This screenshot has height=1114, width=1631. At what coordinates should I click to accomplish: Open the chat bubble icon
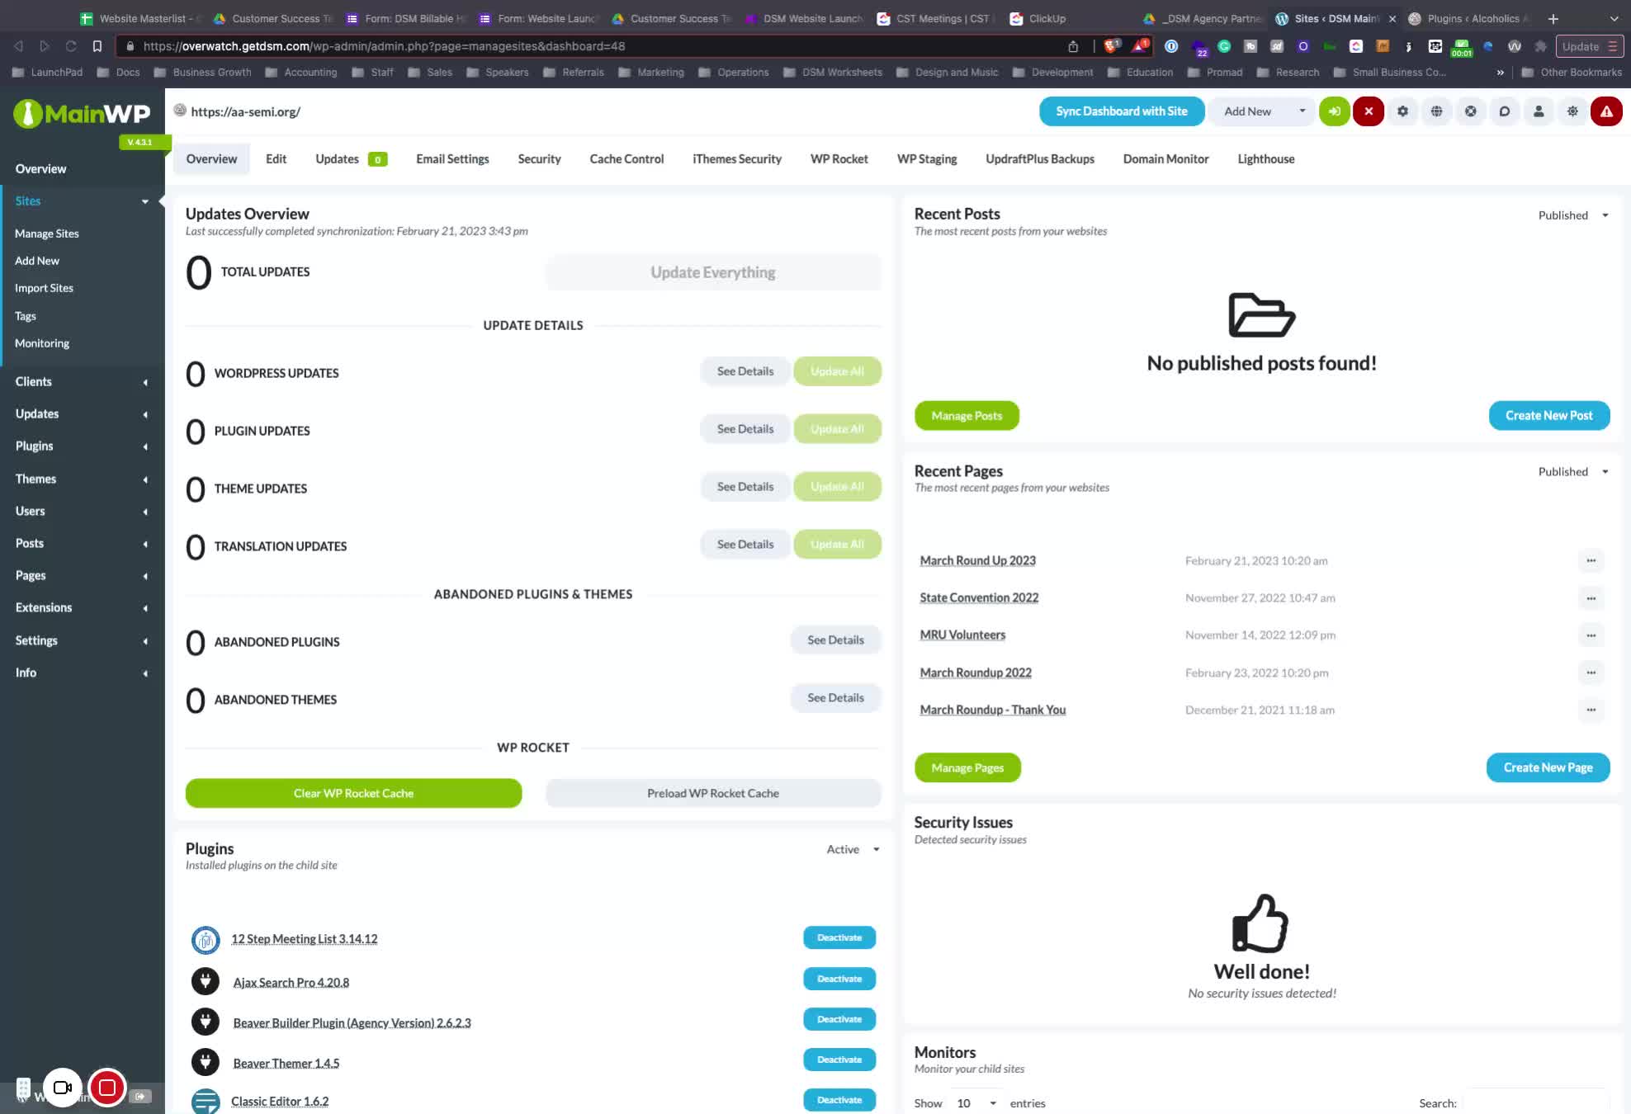coord(1504,111)
